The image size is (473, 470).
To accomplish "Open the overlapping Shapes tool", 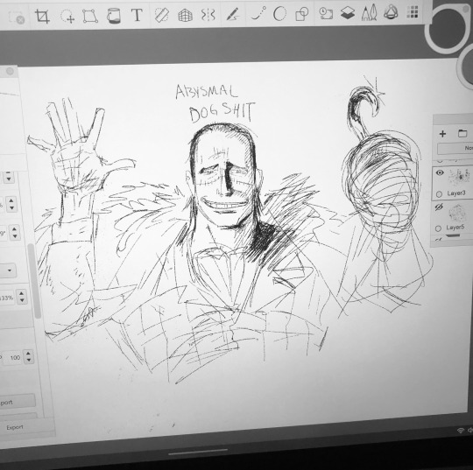I will 302,14.
